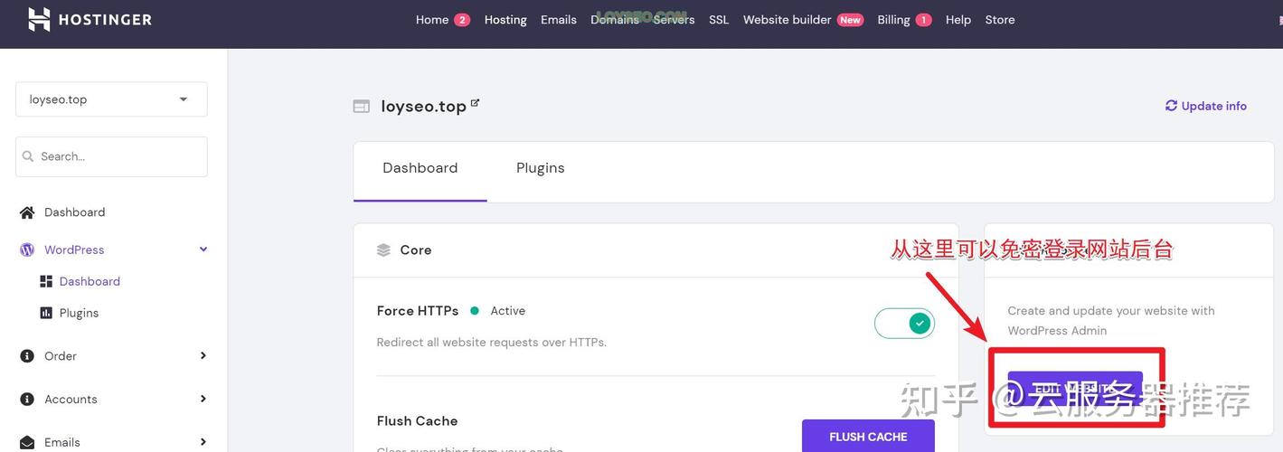1283x452 pixels.
Task: Click the Order info icon in sidebar
Action: 27,356
